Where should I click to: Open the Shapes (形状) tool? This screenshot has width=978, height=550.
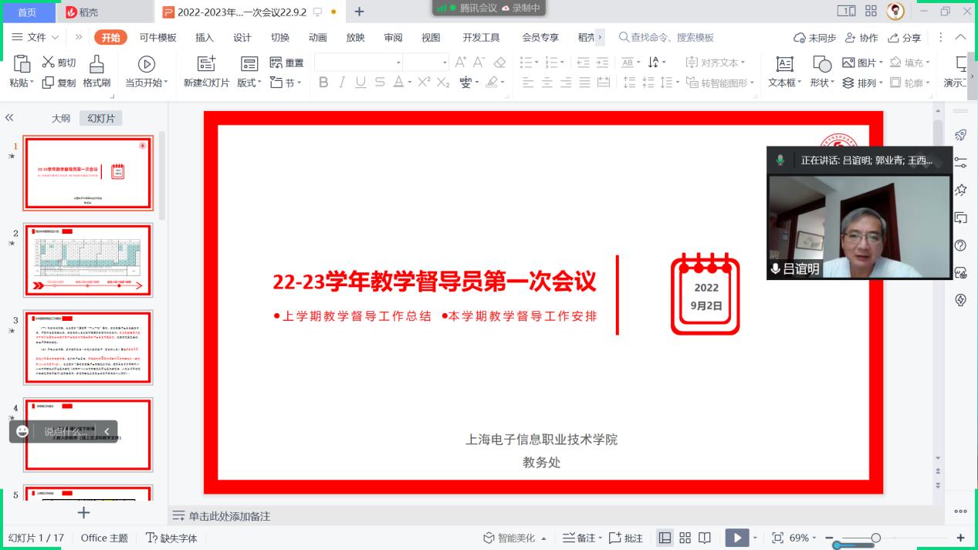(x=822, y=64)
